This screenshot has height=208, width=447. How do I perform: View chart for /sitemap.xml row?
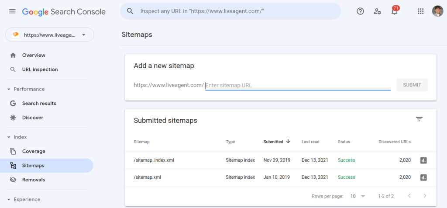[x=423, y=177]
